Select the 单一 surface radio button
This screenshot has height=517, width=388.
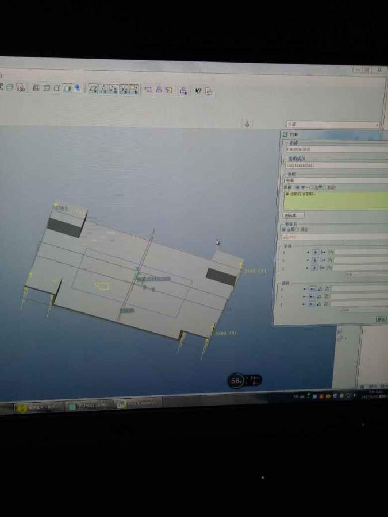[x=297, y=187]
